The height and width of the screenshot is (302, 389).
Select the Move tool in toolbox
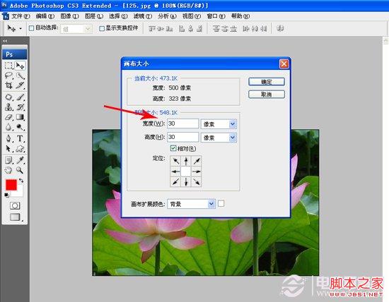(x=20, y=66)
